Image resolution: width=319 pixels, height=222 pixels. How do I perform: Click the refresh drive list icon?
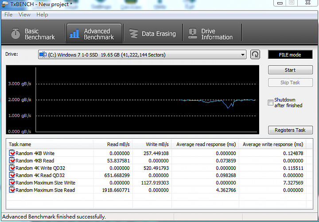[x=255, y=55]
